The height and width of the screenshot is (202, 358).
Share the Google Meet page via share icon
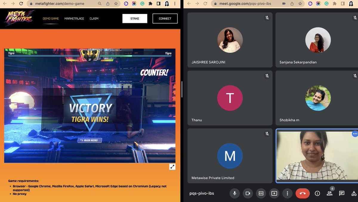coord(292,4)
